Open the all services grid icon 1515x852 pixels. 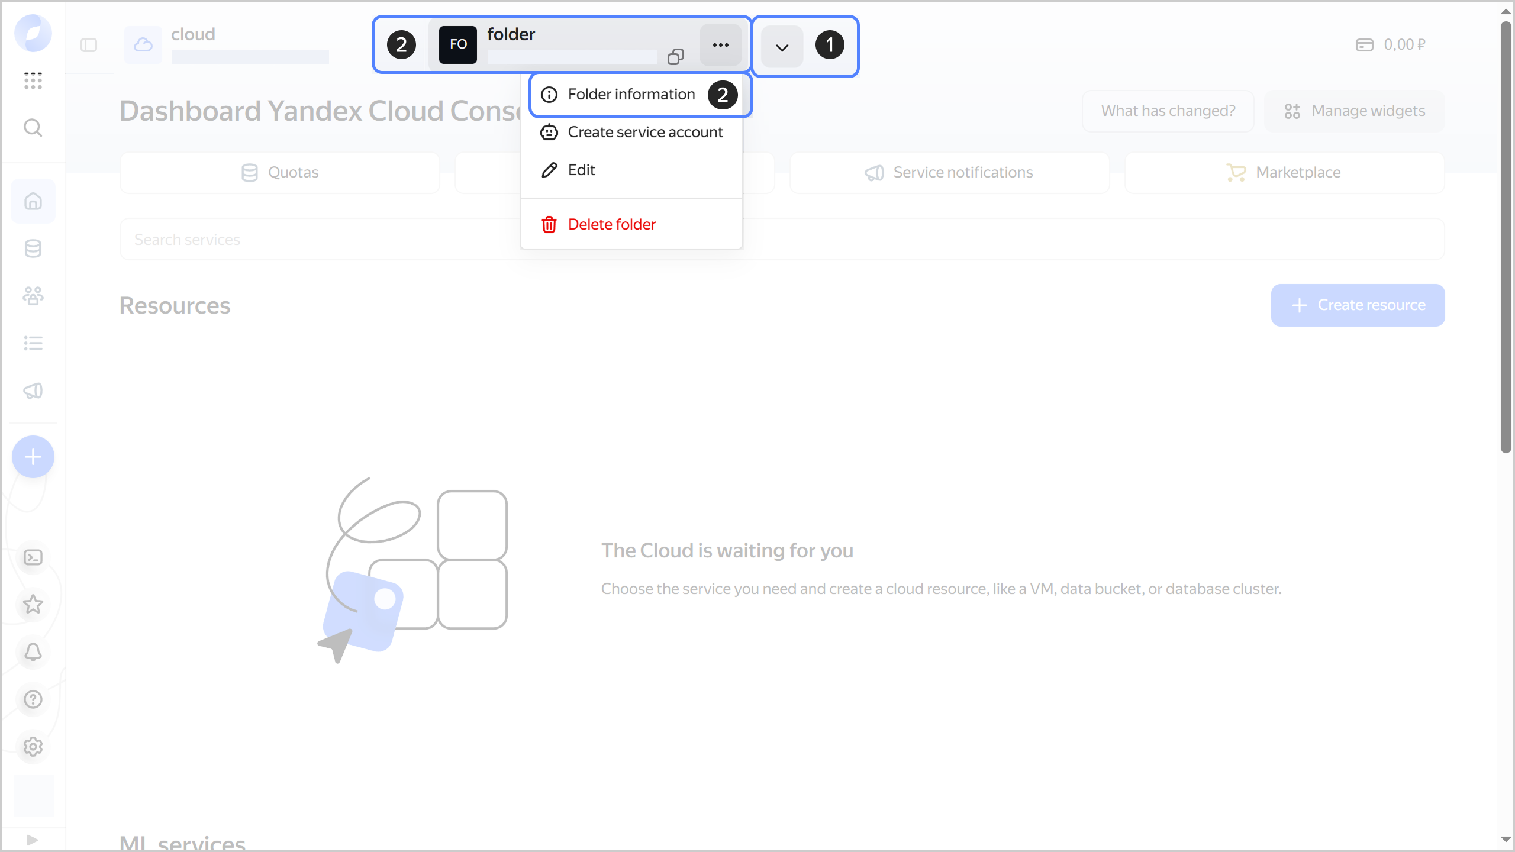[x=33, y=80]
